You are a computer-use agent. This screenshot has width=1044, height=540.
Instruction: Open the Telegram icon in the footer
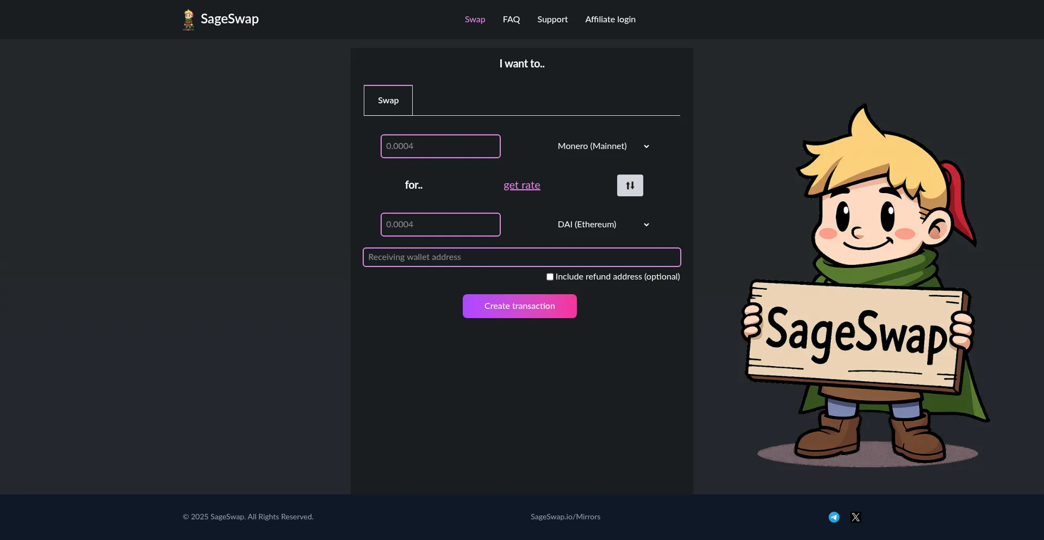tap(834, 517)
